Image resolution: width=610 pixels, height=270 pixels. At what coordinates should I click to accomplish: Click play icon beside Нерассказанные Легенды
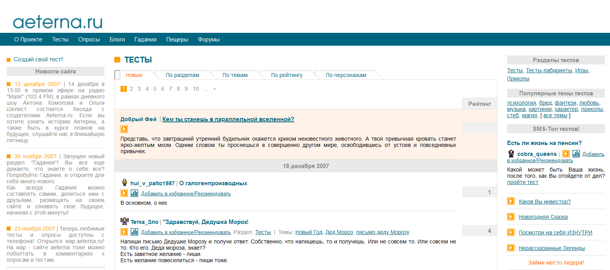[511, 248]
